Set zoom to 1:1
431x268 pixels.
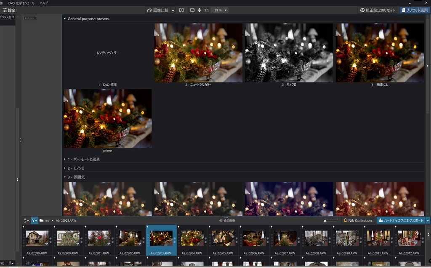coord(206,10)
